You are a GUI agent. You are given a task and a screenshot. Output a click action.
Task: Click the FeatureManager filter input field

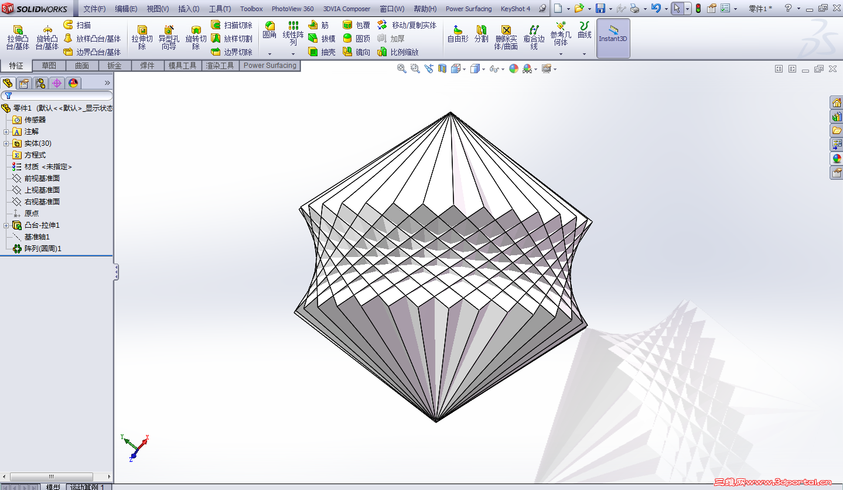point(57,95)
